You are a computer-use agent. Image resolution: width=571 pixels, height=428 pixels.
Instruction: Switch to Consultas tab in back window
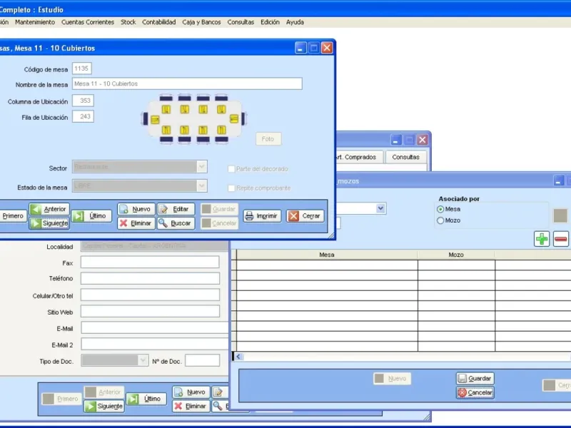pos(405,157)
